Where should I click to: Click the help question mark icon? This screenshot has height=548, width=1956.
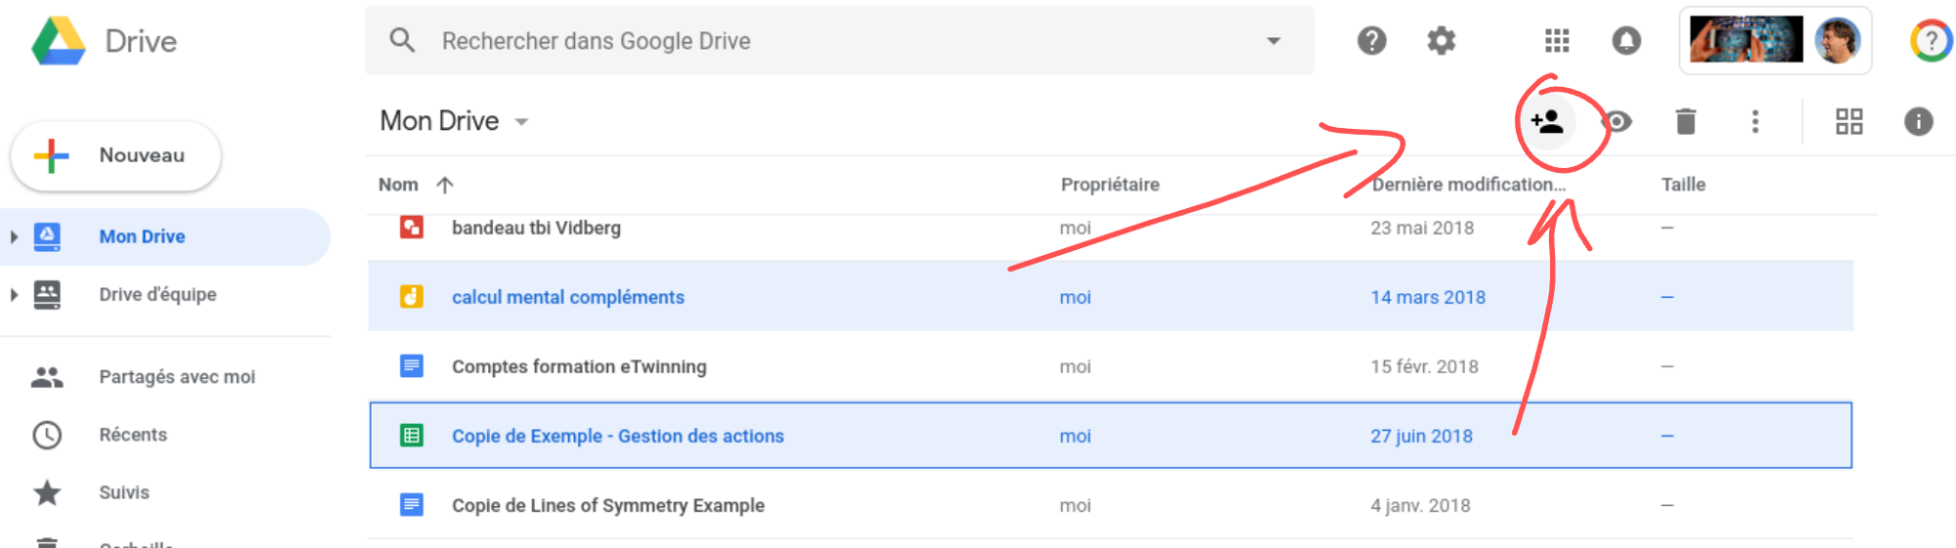(1371, 41)
